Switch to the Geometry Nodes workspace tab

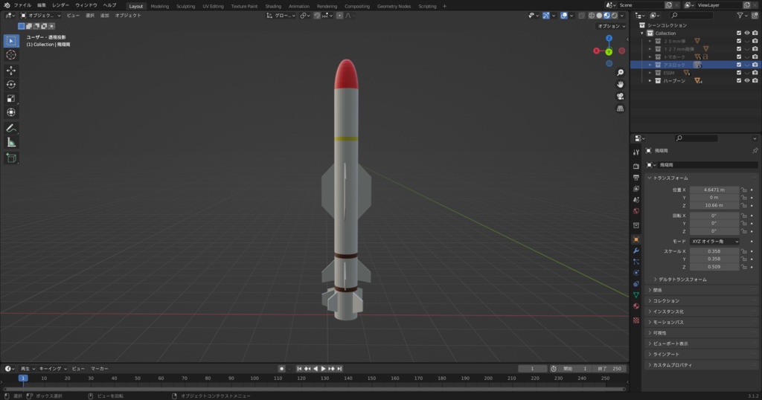click(x=394, y=6)
